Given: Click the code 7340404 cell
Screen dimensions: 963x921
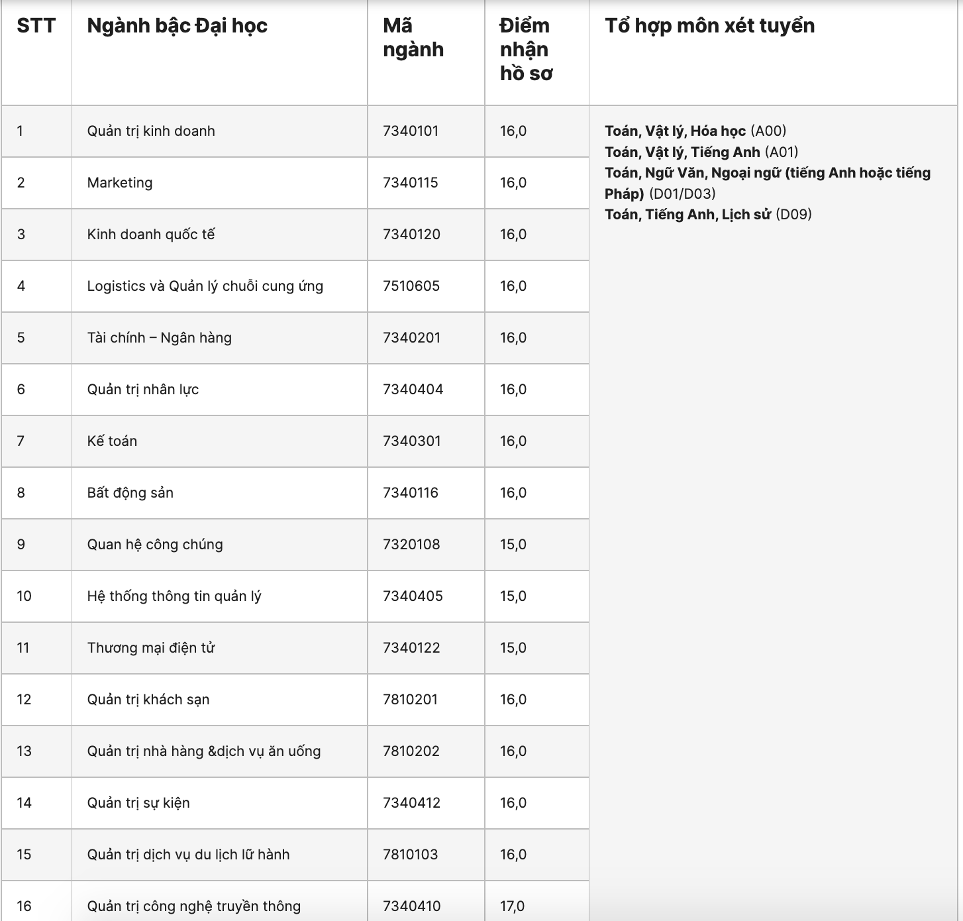Looking at the screenshot, I should point(413,390).
